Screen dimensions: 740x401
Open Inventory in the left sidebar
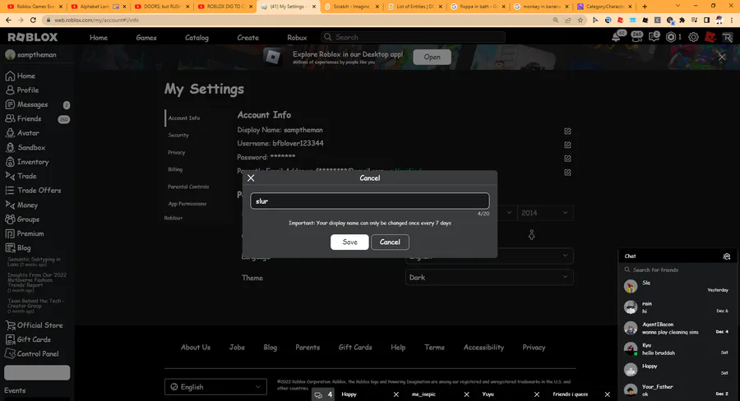[x=27, y=162]
